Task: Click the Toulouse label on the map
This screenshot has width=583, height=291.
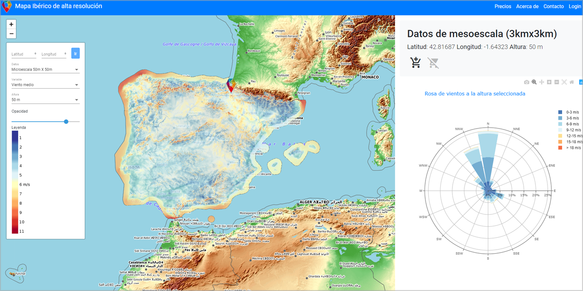Action: coord(283,75)
